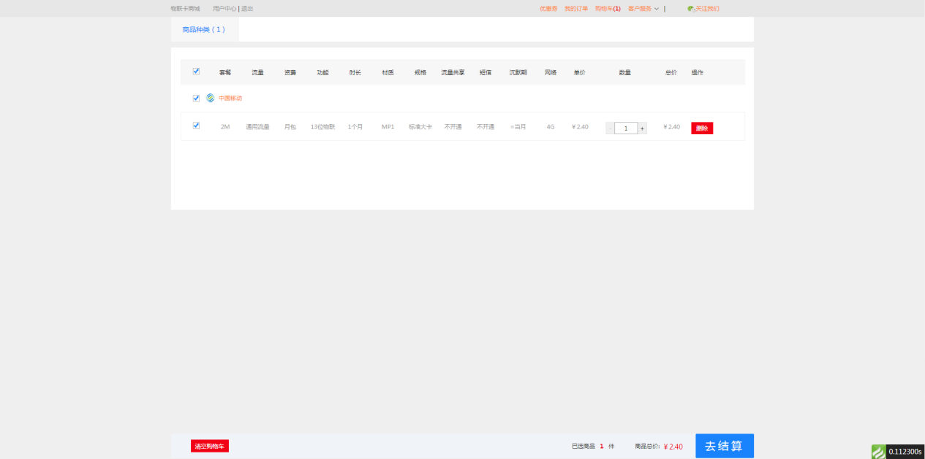Click the China Mobile carrier logo icon
Viewport: 925px width, 459px height.
pos(211,98)
